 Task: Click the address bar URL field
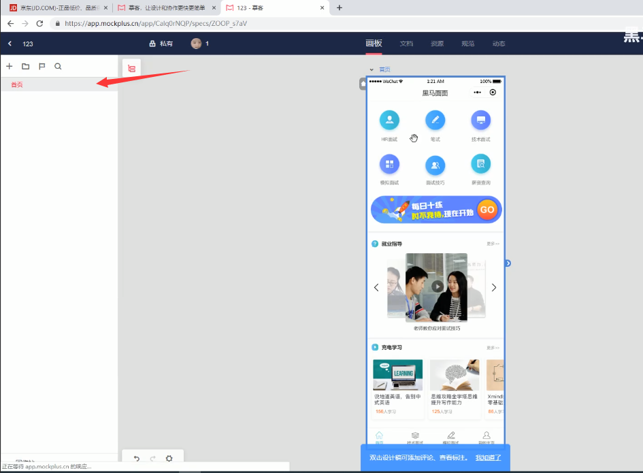[156, 23]
